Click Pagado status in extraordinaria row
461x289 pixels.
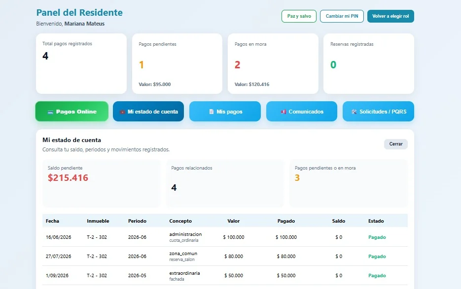pos(377,276)
